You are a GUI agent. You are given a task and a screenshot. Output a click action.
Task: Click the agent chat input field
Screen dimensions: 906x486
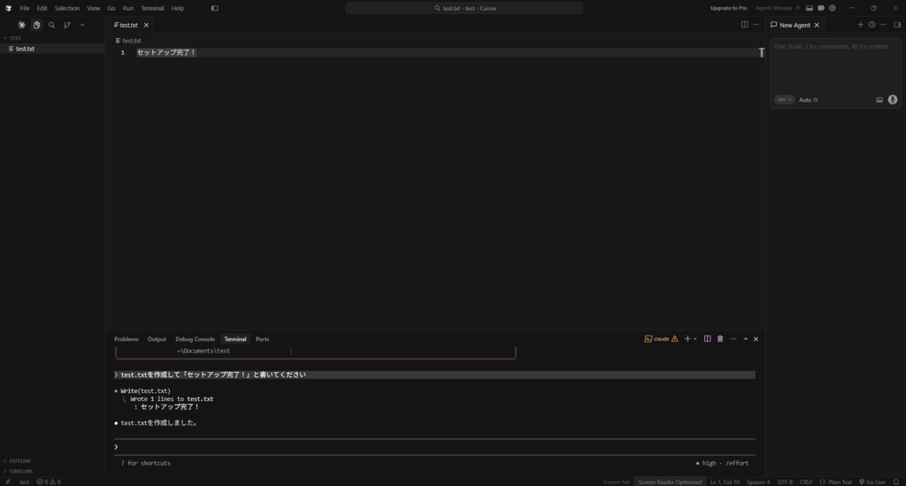pyautogui.click(x=823, y=66)
